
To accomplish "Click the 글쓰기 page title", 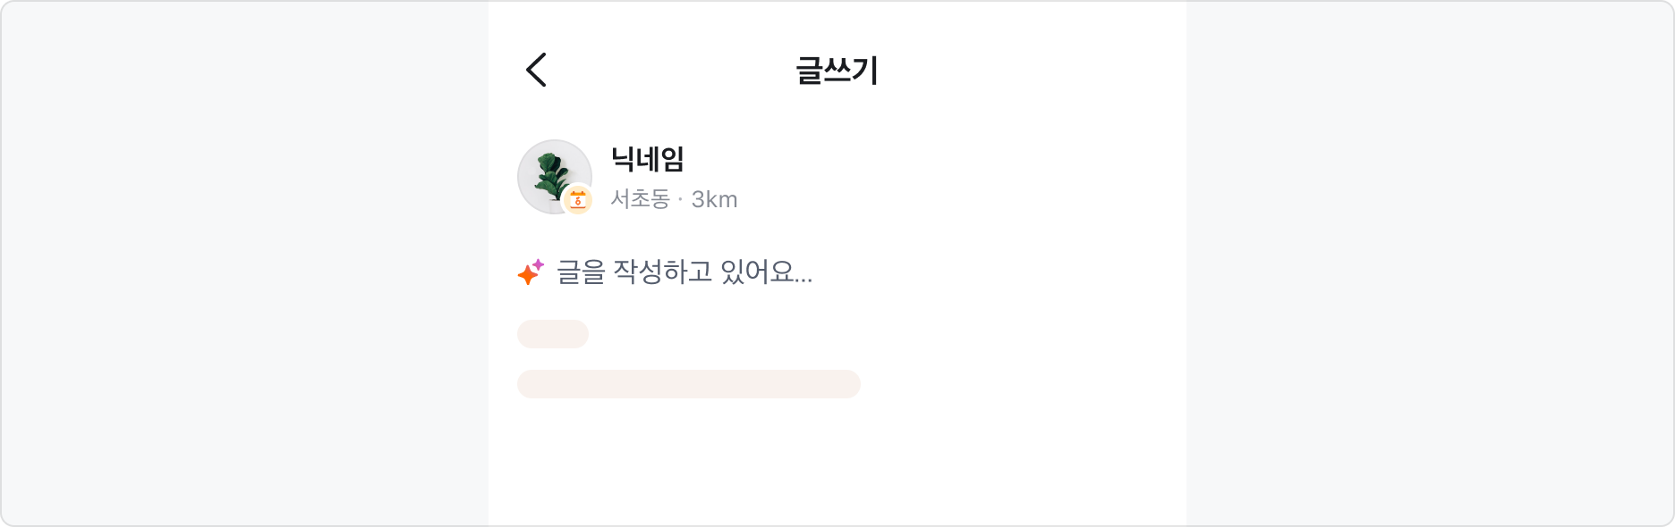I will (837, 71).
